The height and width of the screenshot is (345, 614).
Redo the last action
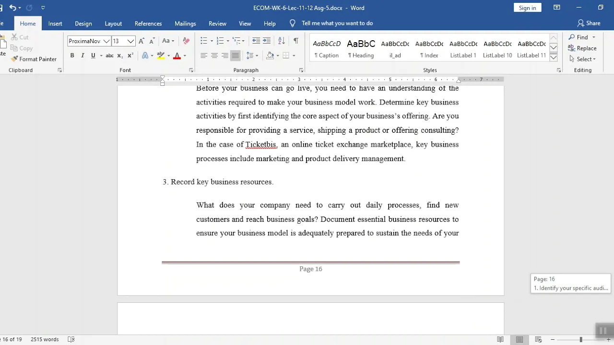click(x=29, y=8)
